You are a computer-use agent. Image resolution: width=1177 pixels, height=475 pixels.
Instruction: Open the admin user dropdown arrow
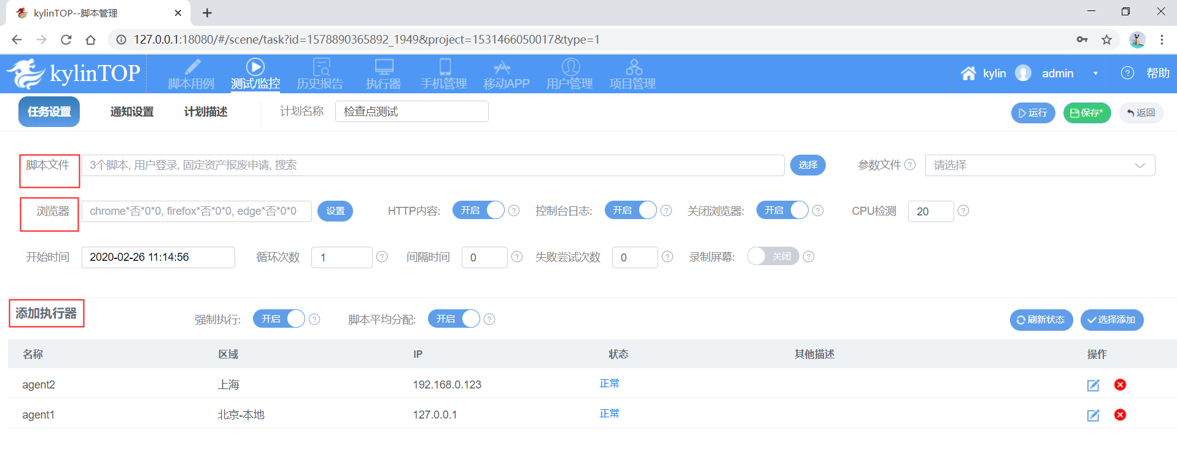tap(1095, 74)
